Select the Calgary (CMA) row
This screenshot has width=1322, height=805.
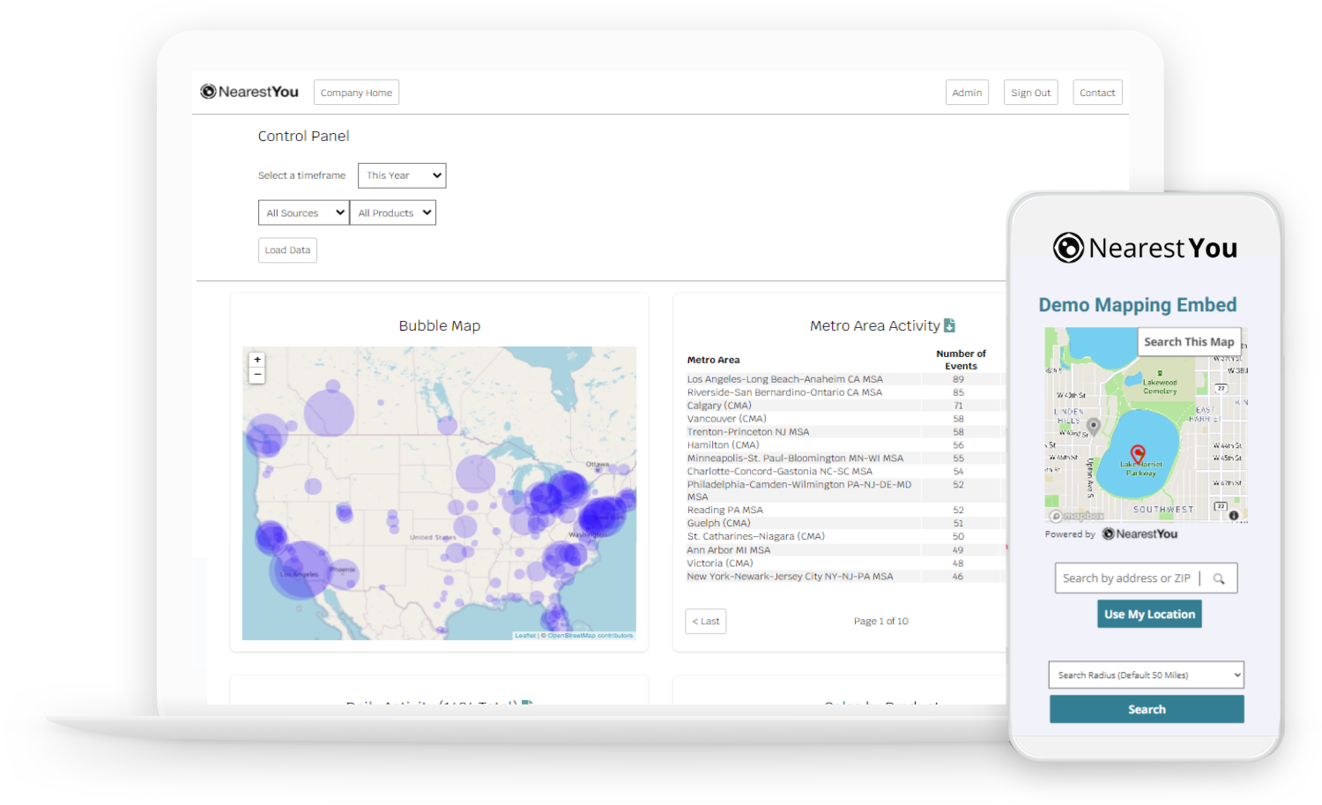pos(844,406)
